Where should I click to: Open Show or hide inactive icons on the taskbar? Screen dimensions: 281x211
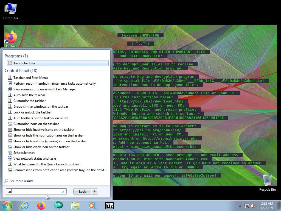(44, 130)
